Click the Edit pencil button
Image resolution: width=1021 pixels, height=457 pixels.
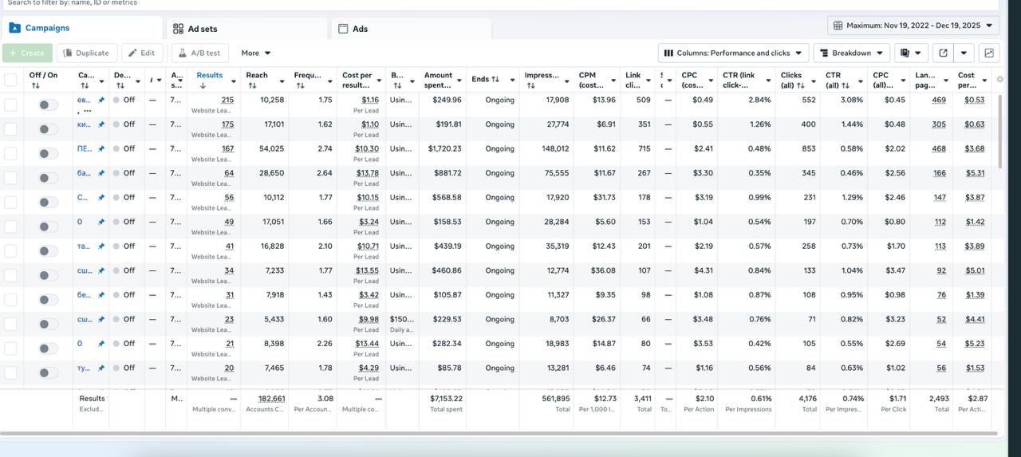pos(142,53)
